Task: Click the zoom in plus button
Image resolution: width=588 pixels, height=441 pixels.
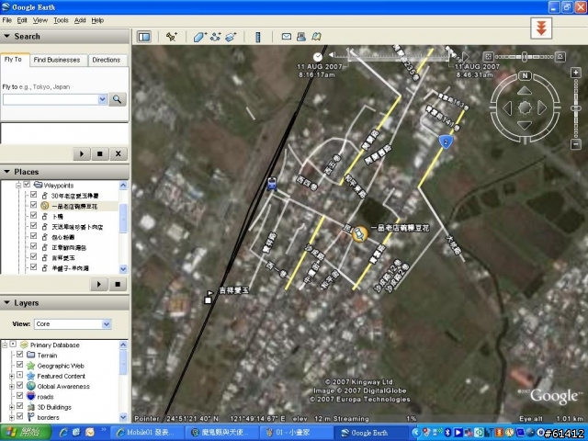Action: 576,73
